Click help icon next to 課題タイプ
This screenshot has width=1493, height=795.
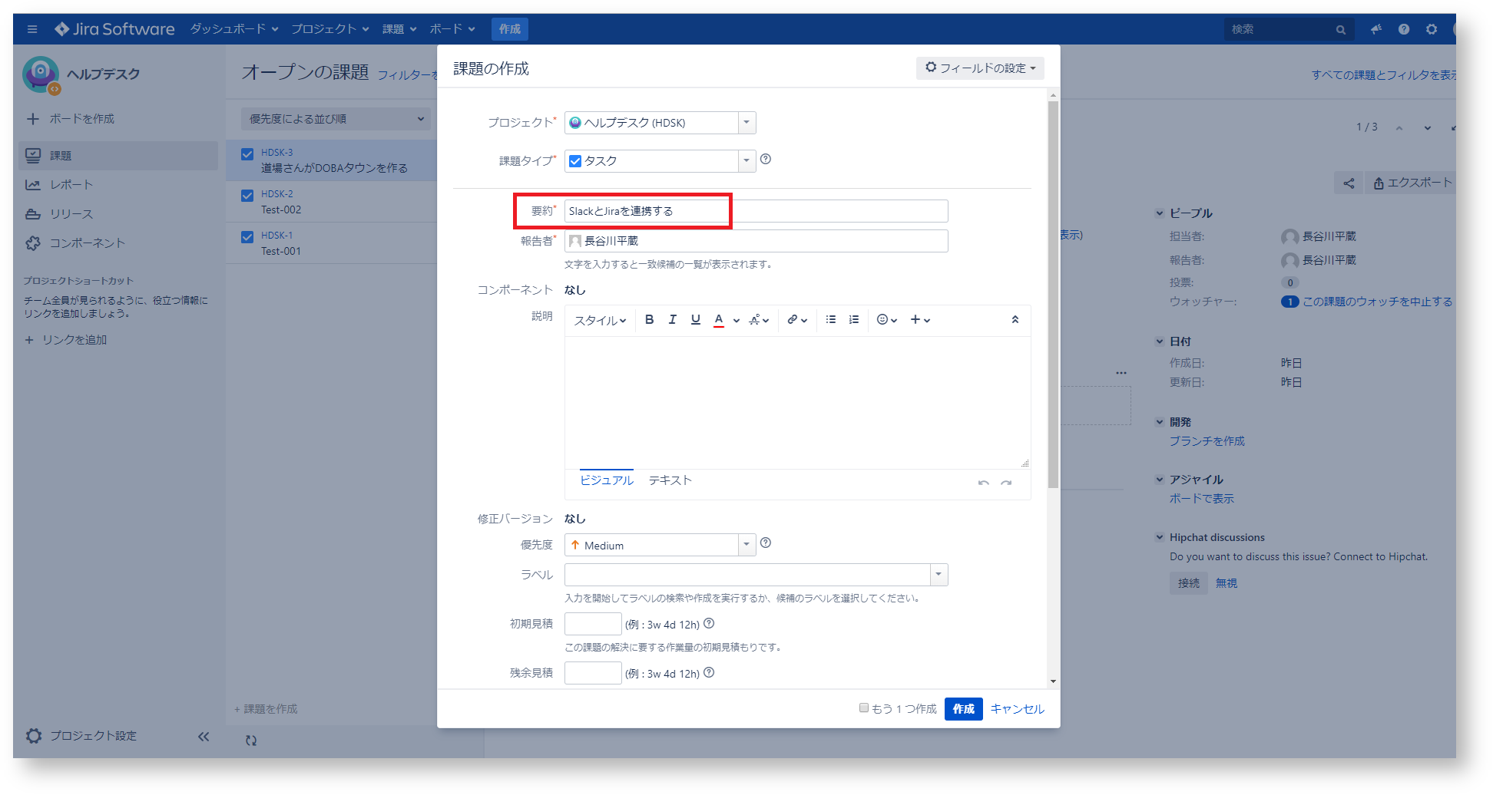click(766, 160)
